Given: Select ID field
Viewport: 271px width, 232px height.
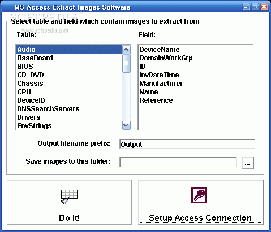Looking at the screenshot, I should pyautogui.click(x=195, y=67).
